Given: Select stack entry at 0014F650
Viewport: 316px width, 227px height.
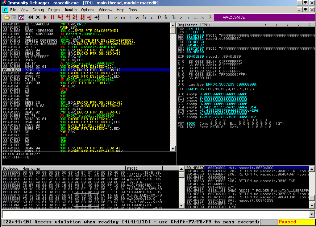Looking at the screenshot, I should point(247,168).
